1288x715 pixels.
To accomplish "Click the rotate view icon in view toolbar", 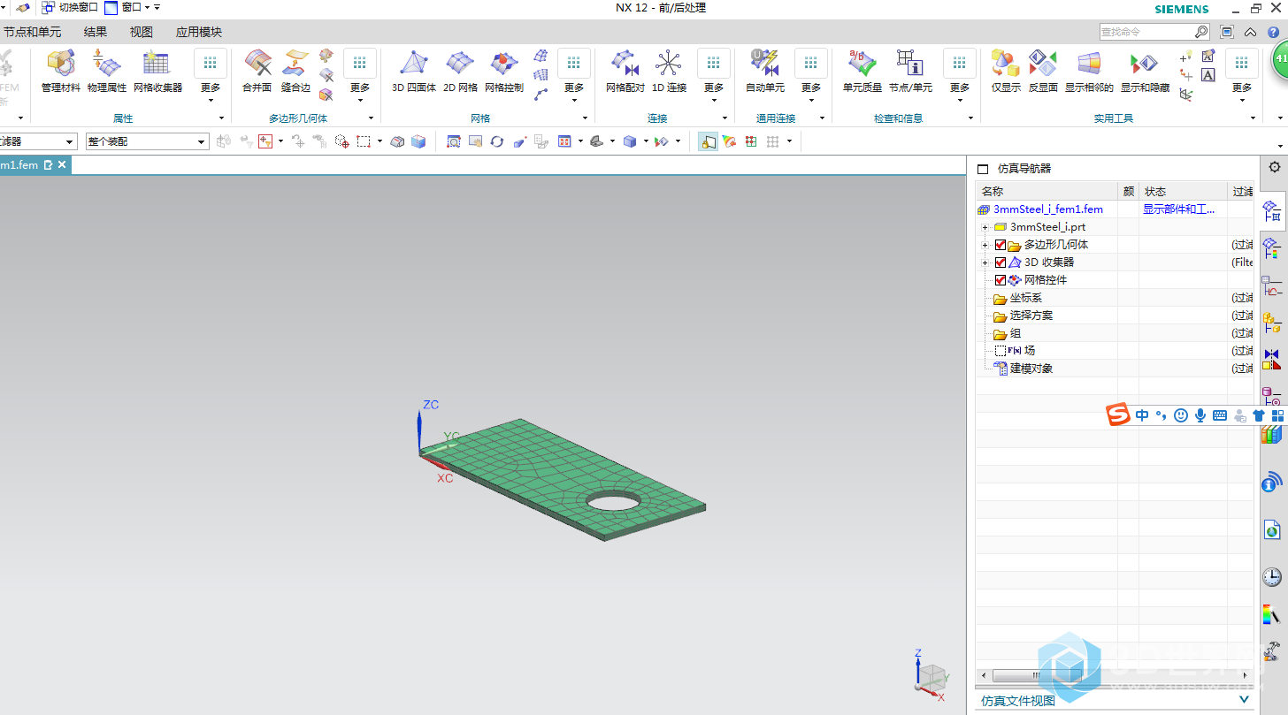I will (497, 141).
